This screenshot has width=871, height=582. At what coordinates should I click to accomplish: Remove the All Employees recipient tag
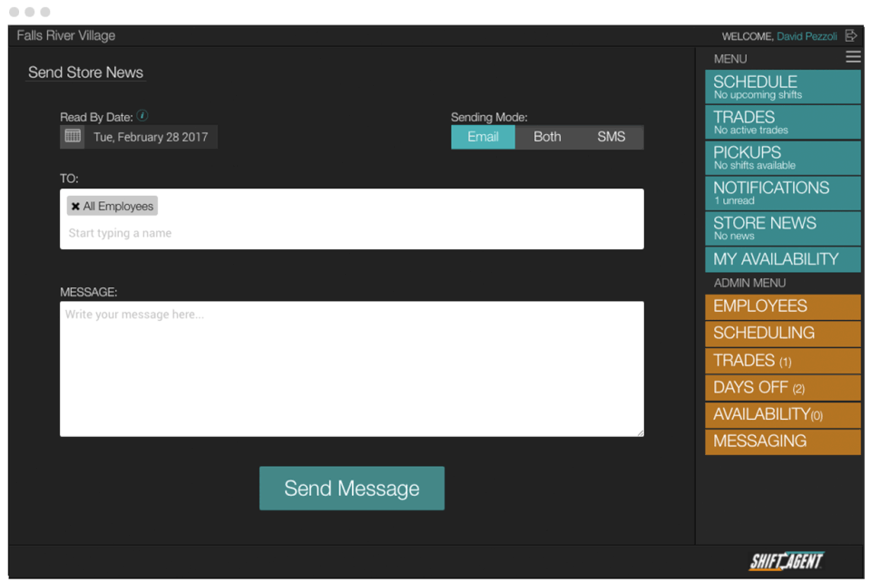click(75, 206)
